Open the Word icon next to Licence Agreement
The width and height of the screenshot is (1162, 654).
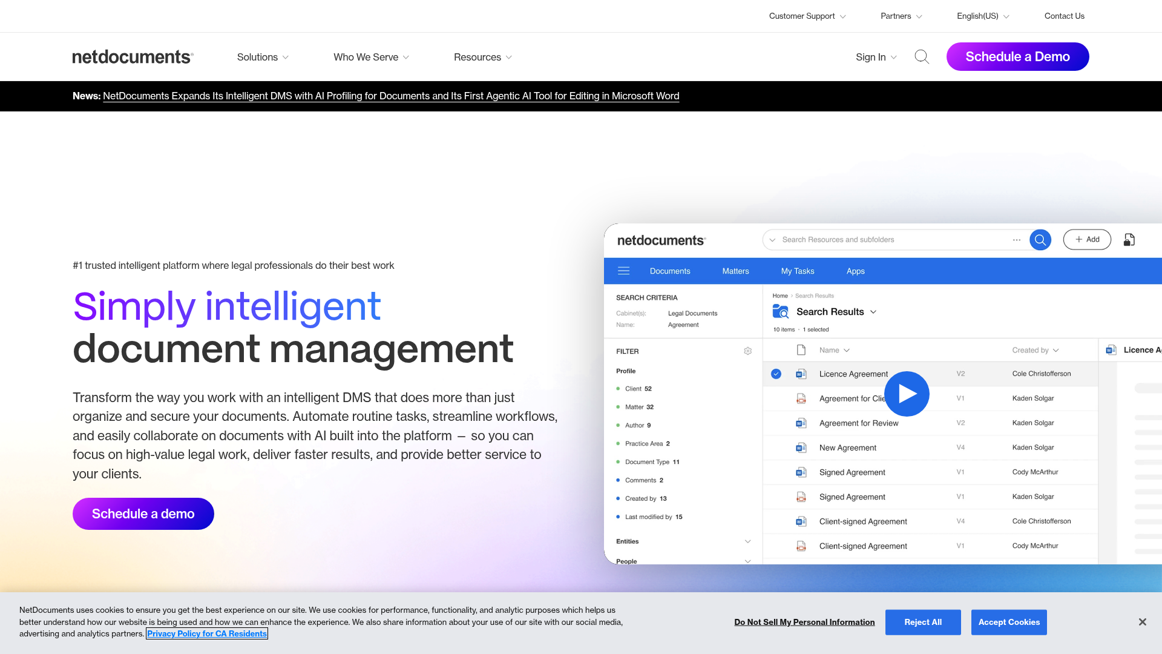coord(801,374)
